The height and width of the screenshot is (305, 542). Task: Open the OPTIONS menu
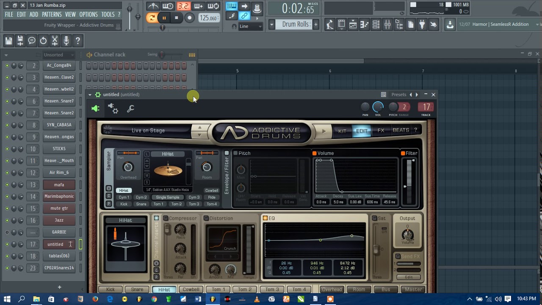coord(88,14)
